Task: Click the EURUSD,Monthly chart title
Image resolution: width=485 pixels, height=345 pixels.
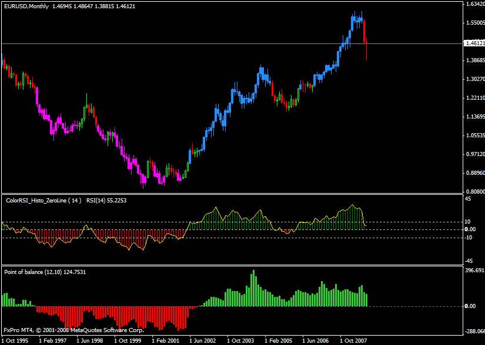Action: pos(26,5)
